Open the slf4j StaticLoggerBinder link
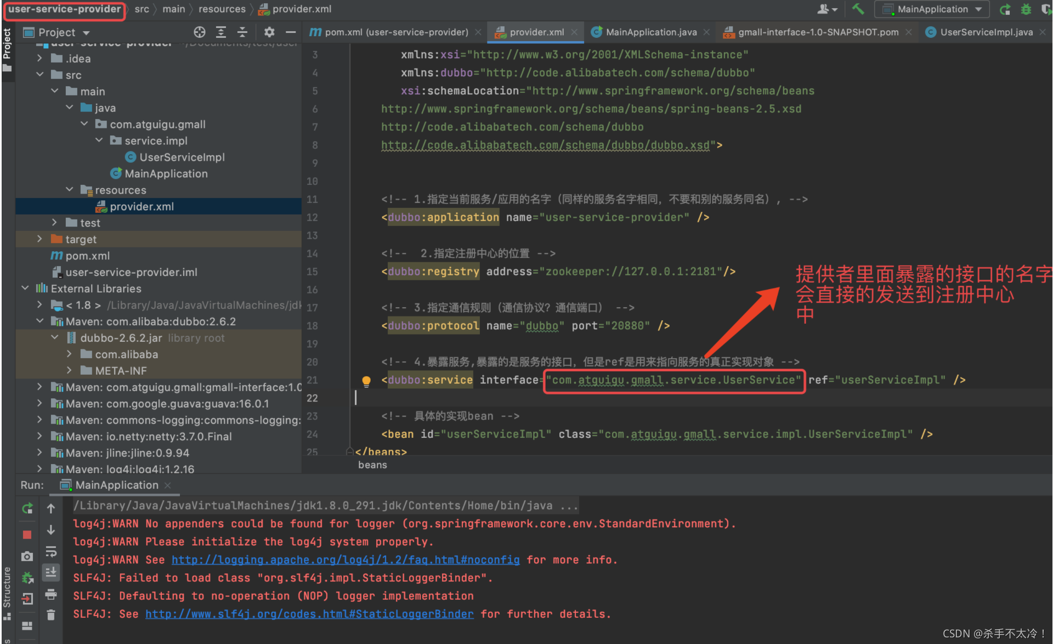The height and width of the screenshot is (644, 1053). coord(309,614)
